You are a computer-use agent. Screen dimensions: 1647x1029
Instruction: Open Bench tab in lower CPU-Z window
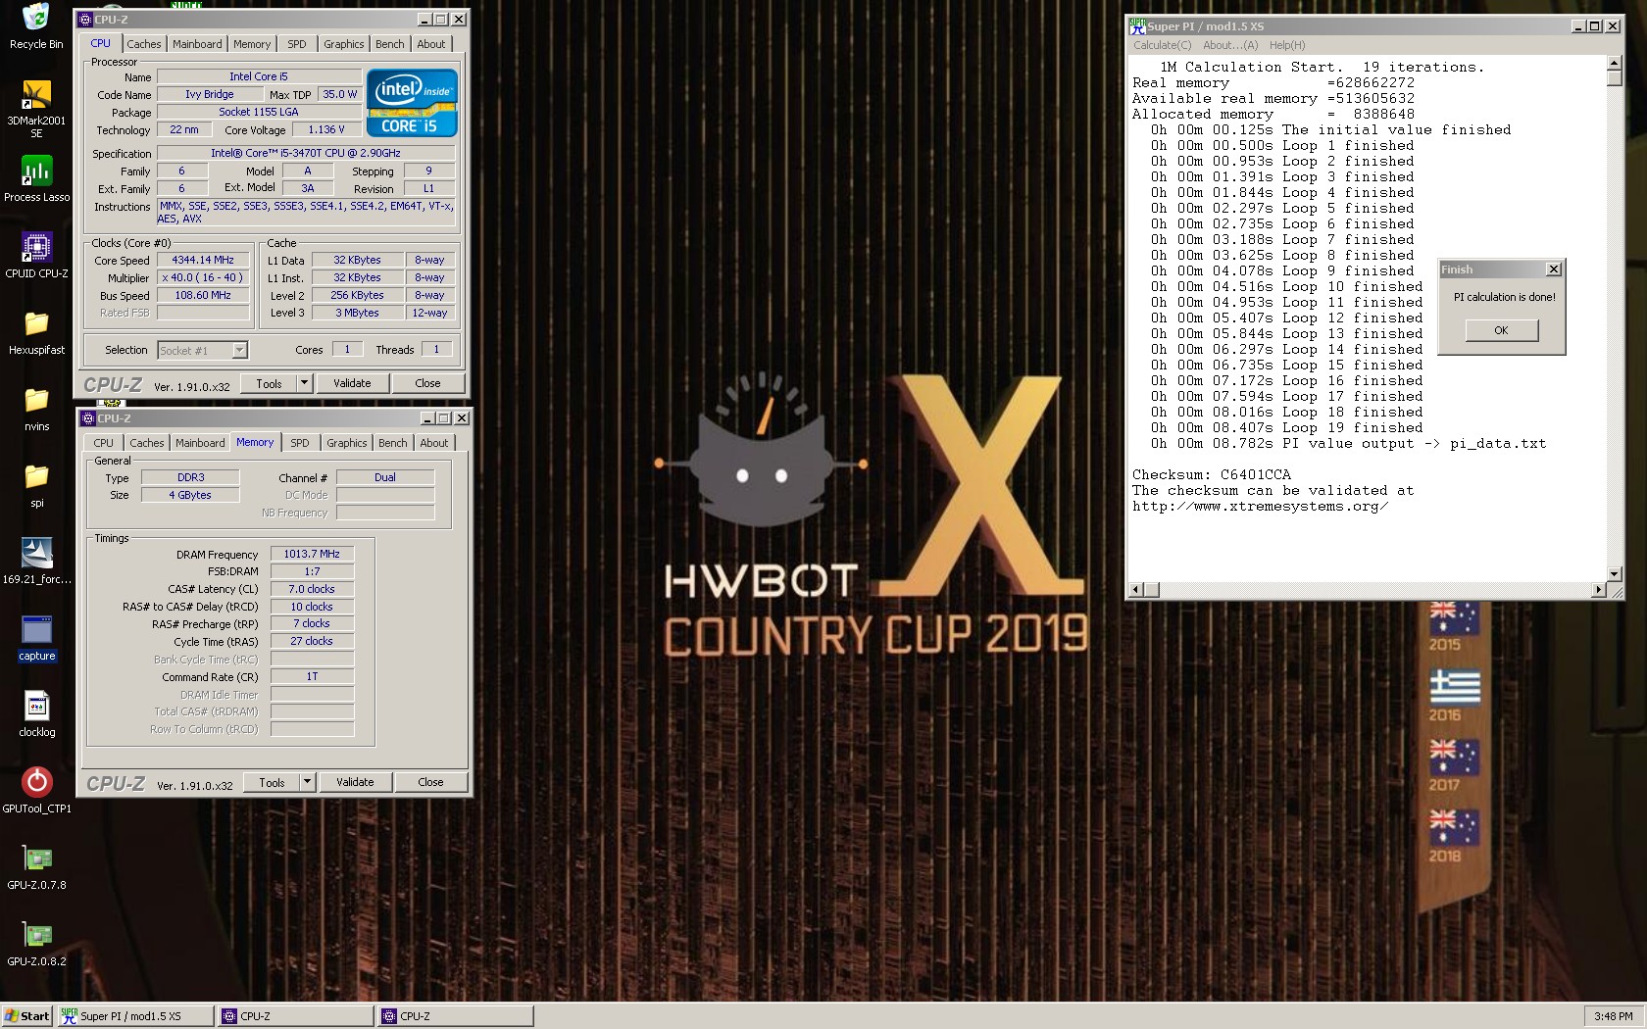pos(393,443)
